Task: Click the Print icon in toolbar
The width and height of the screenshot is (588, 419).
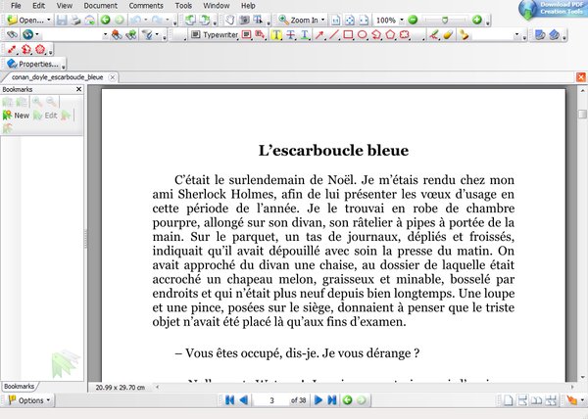Action: click(75, 20)
